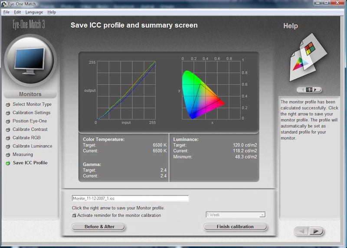Open the Help menu

pos(52,12)
